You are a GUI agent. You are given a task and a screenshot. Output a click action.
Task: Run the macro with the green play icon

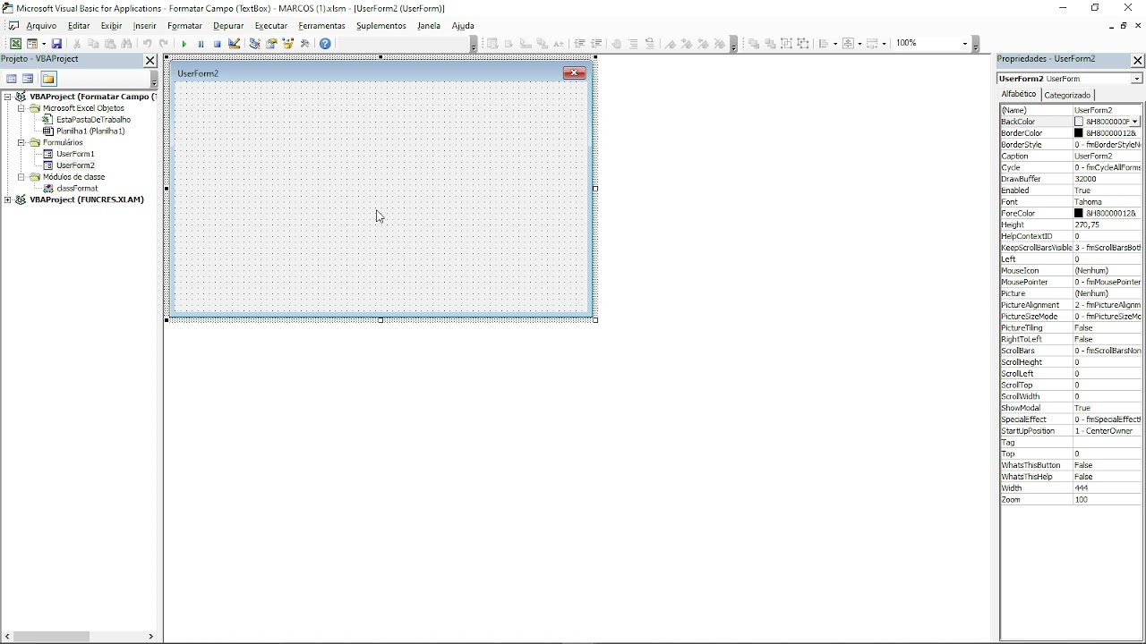[184, 43]
